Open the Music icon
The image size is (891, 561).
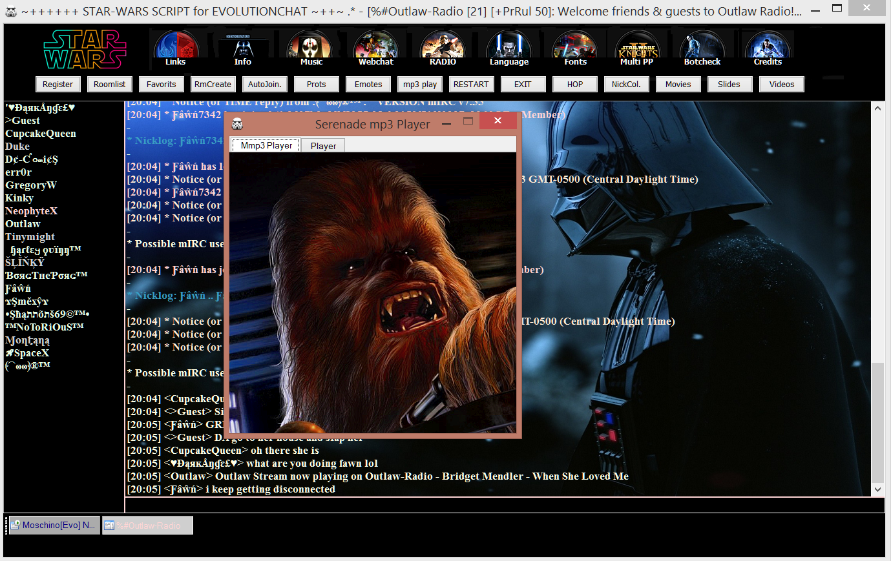[311, 48]
